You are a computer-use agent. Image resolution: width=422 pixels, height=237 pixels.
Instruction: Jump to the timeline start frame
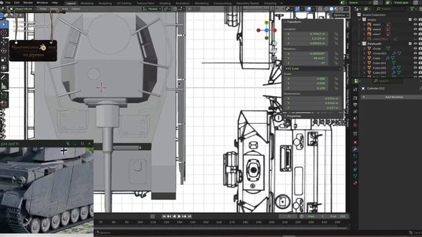164,217
